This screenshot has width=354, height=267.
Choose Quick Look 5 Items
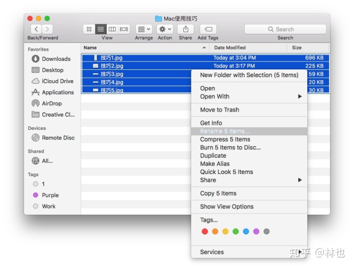coord(249,172)
